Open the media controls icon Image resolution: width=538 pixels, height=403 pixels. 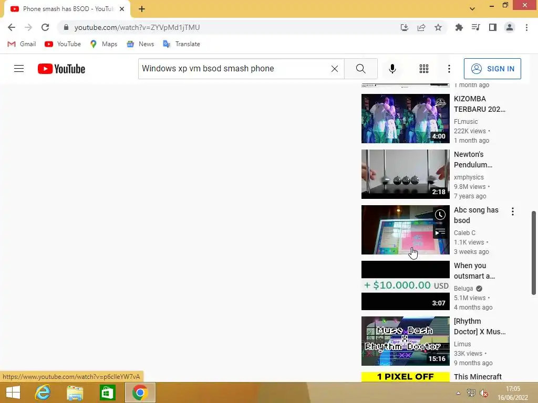pos(475,27)
